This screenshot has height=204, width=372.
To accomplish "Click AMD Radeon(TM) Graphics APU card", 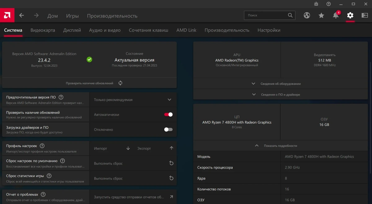I will [x=237, y=60].
